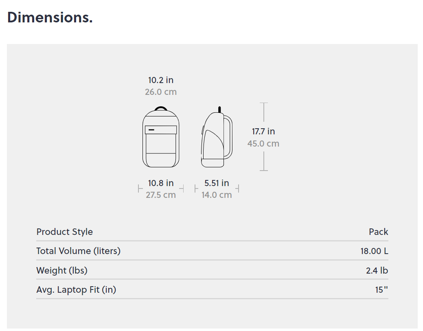The width and height of the screenshot is (423, 331).
Task: Select the 15" laptop fit value
Action: tap(381, 290)
